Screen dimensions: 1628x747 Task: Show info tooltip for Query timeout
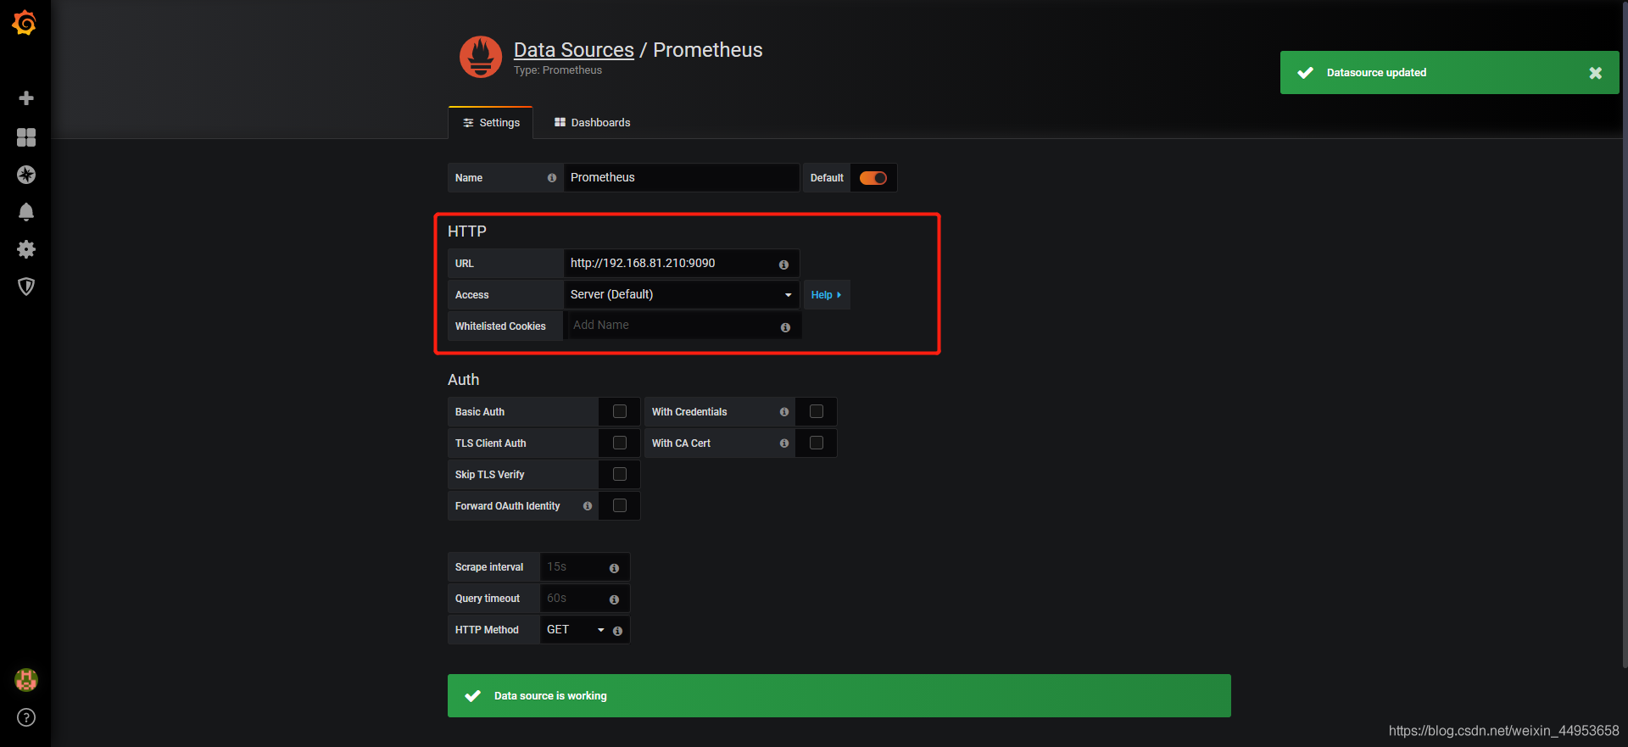point(614,599)
